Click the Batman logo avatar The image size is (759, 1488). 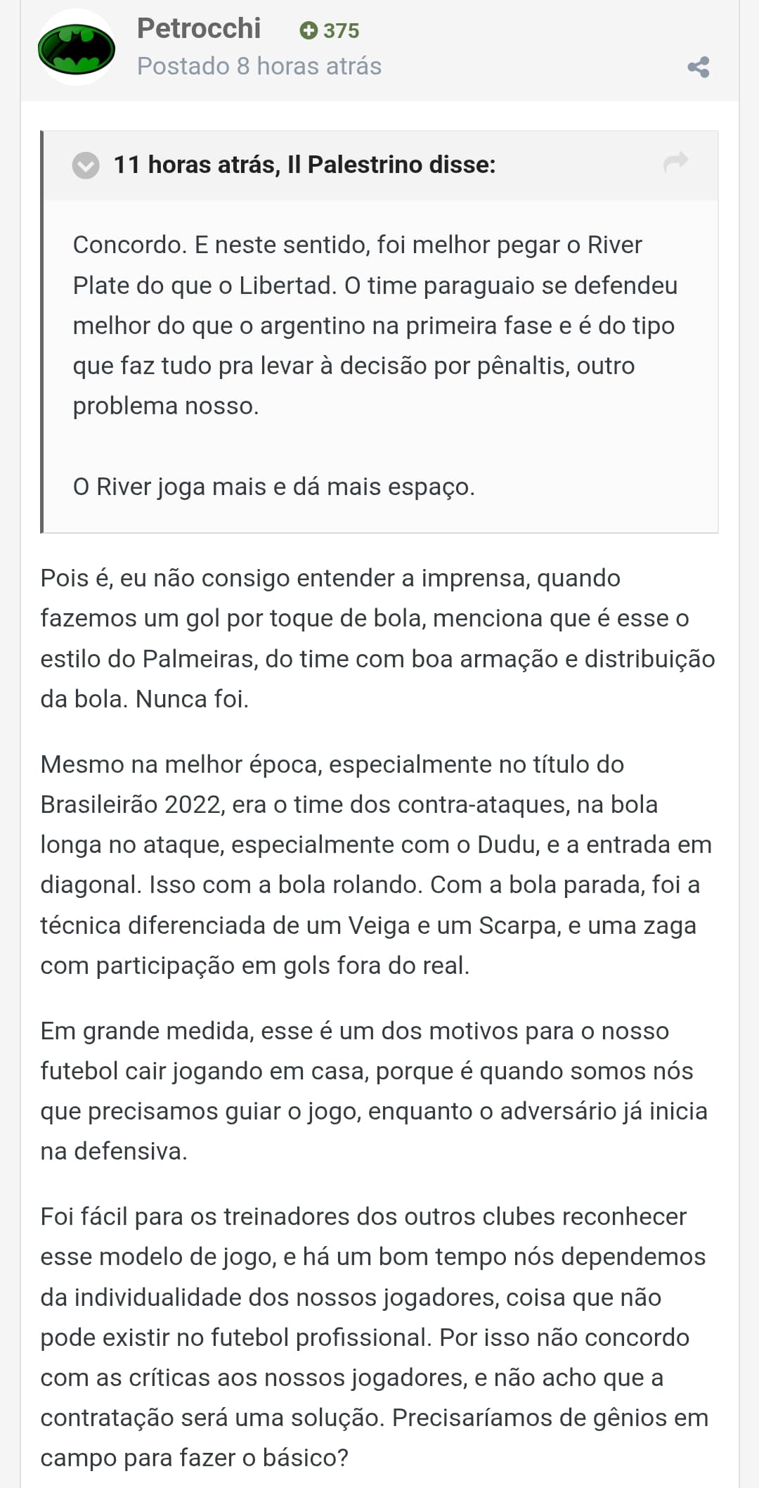tap(77, 48)
